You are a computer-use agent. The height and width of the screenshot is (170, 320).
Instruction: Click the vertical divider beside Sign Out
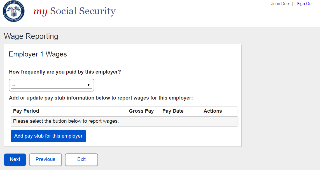coord(293,4)
